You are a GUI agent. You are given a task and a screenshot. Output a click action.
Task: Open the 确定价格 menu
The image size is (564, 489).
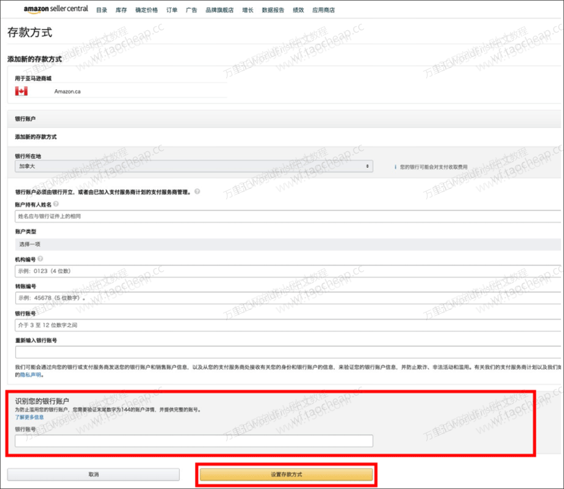click(x=146, y=10)
